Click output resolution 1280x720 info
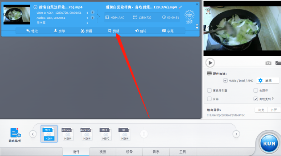The image size is (281, 156). pyautogui.click(x=142, y=17)
